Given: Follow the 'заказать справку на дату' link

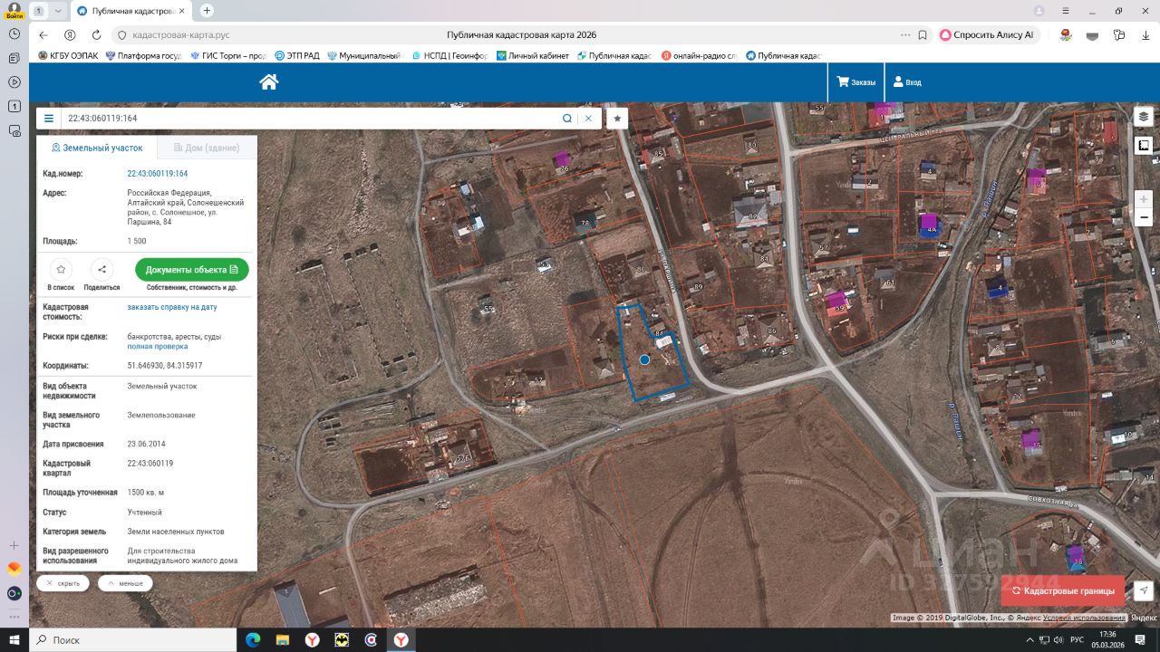Looking at the screenshot, I should tap(172, 308).
